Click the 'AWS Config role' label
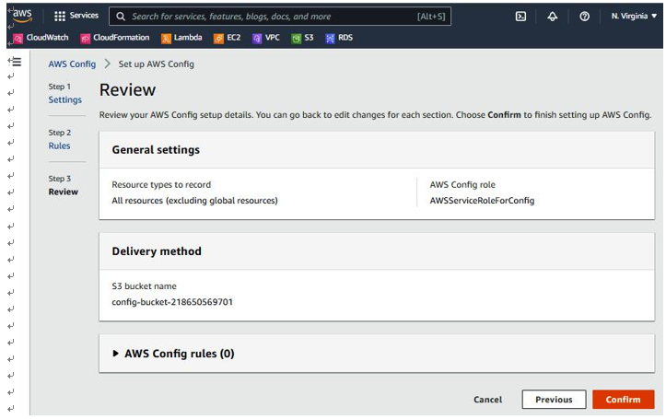The width and height of the screenshot is (666, 419). (x=462, y=185)
